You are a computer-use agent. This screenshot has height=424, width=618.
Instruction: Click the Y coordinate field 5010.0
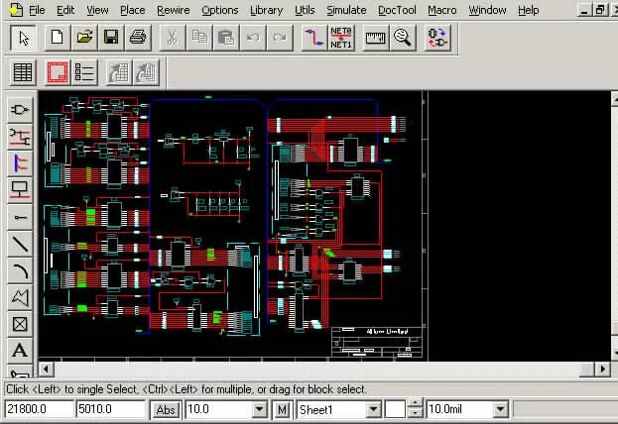tap(111, 409)
